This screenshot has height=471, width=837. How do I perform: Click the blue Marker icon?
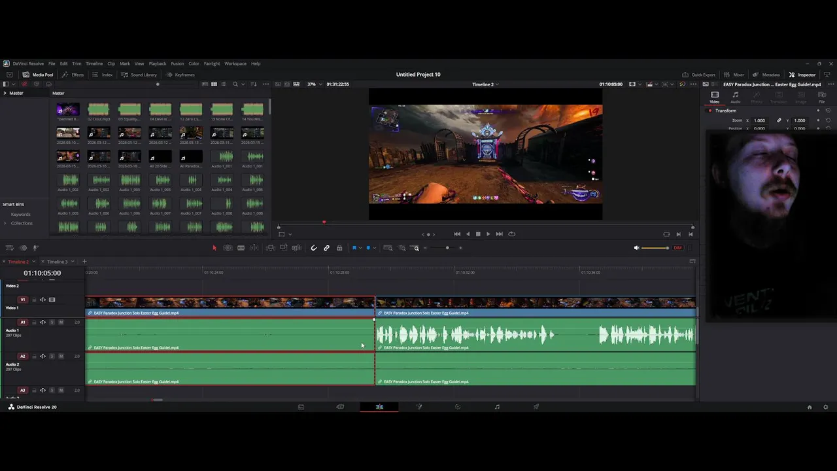368,248
